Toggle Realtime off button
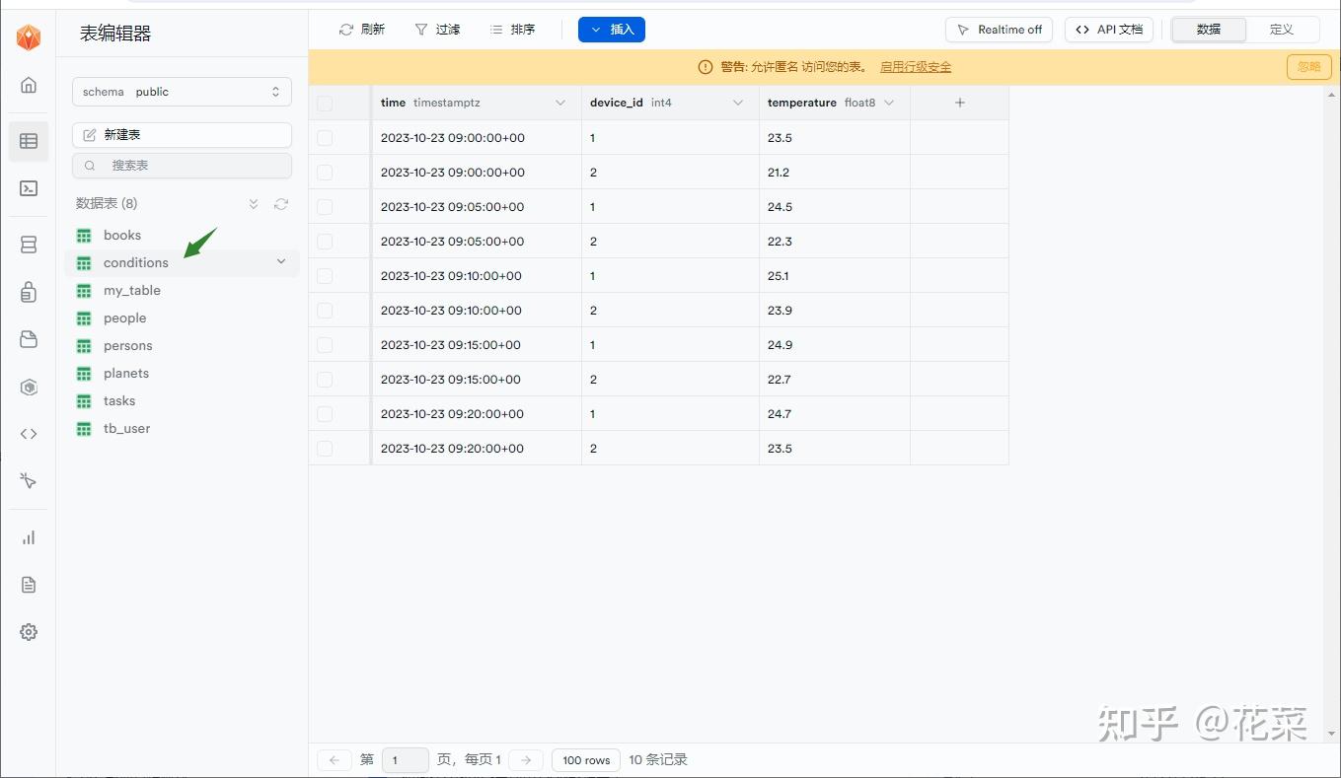 click(x=999, y=29)
